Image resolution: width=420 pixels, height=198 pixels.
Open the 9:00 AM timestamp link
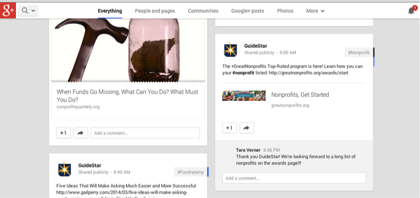click(x=288, y=53)
